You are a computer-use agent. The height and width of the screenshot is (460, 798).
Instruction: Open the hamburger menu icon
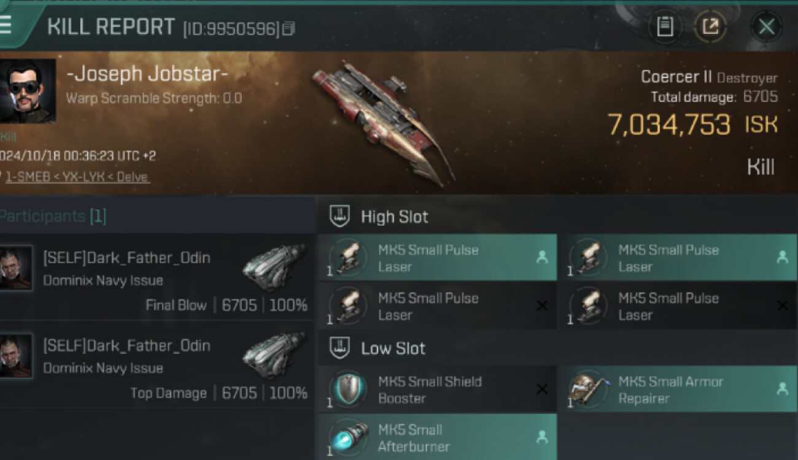click(6, 25)
